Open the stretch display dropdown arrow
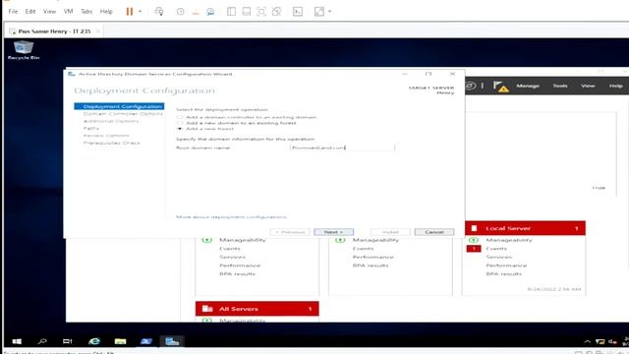Viewport: 629px width, 354px height. [330, 12]
